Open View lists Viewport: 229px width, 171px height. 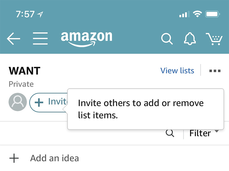click(x=177, y=71)
